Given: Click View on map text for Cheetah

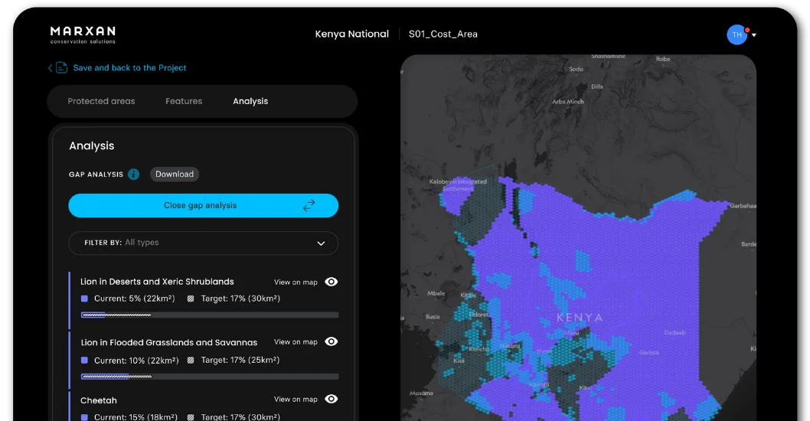Looking at the screenshot, I should pyautogui.click(x=296, y=400).
